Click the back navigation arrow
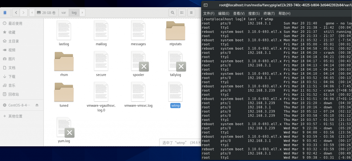The width and height of the screenshot is (352, 161). click(x=16, y=13)
